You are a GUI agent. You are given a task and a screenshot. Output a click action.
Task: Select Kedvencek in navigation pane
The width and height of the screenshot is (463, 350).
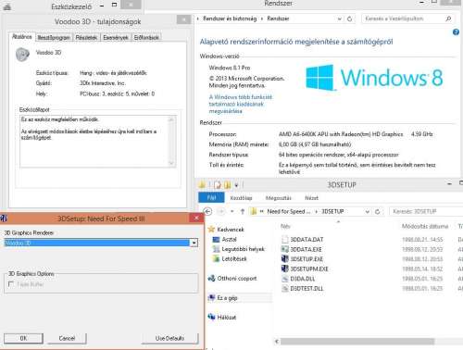(x=231, y=230)
